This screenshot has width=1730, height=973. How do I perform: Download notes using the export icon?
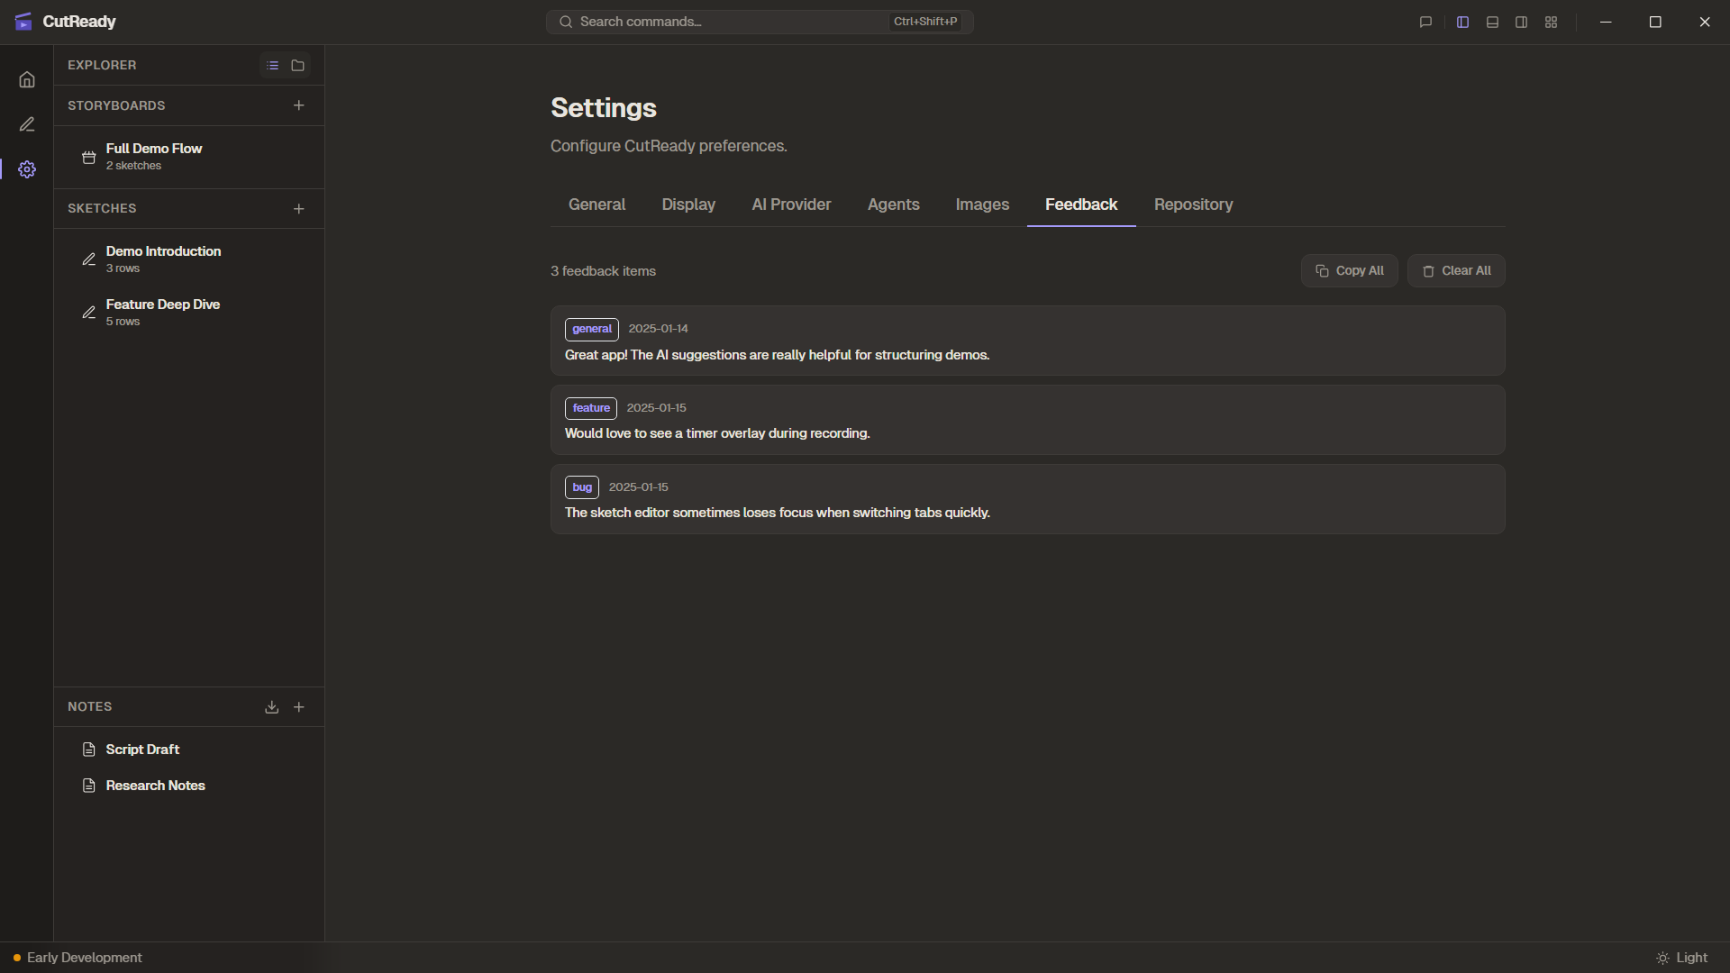(271, 706)
